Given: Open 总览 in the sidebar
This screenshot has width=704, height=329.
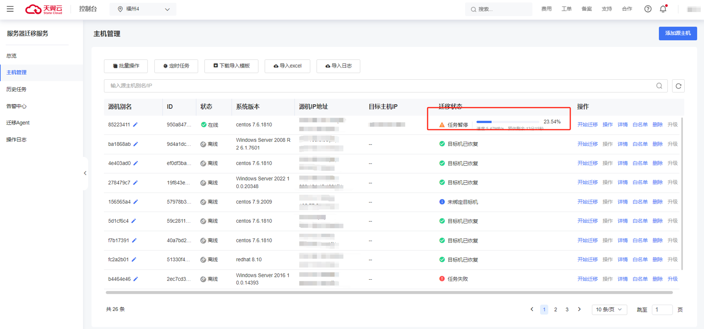Looking at the screenshot, I should coord(12,55).
